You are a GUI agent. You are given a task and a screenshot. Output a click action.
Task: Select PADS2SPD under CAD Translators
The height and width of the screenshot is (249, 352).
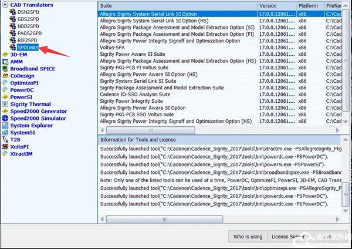click(x=29, y=33)
